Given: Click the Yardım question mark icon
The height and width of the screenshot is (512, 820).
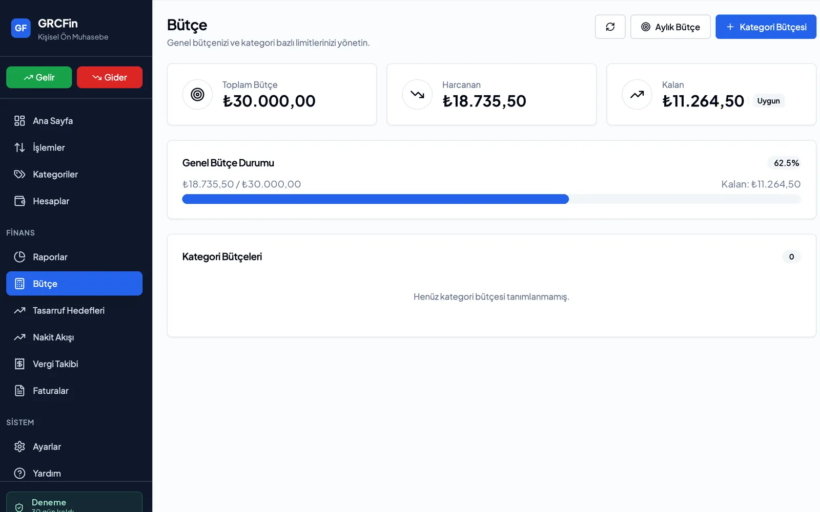Looking at the screenshot, I should (19, 473).
